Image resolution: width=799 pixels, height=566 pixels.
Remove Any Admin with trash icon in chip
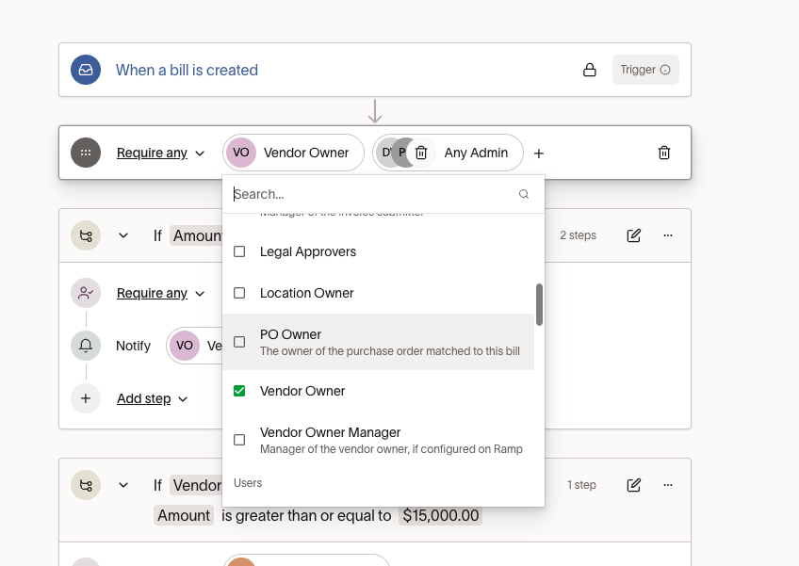421,153
